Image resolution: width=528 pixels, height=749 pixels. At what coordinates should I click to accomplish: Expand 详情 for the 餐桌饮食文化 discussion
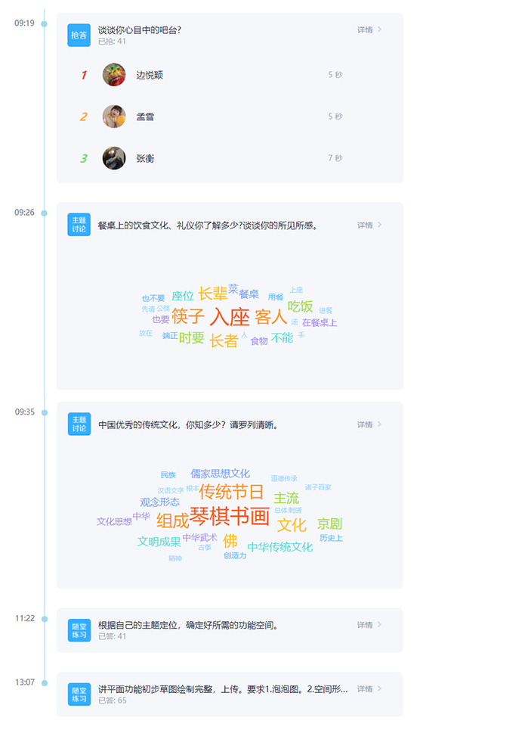(x=369, y=225)
